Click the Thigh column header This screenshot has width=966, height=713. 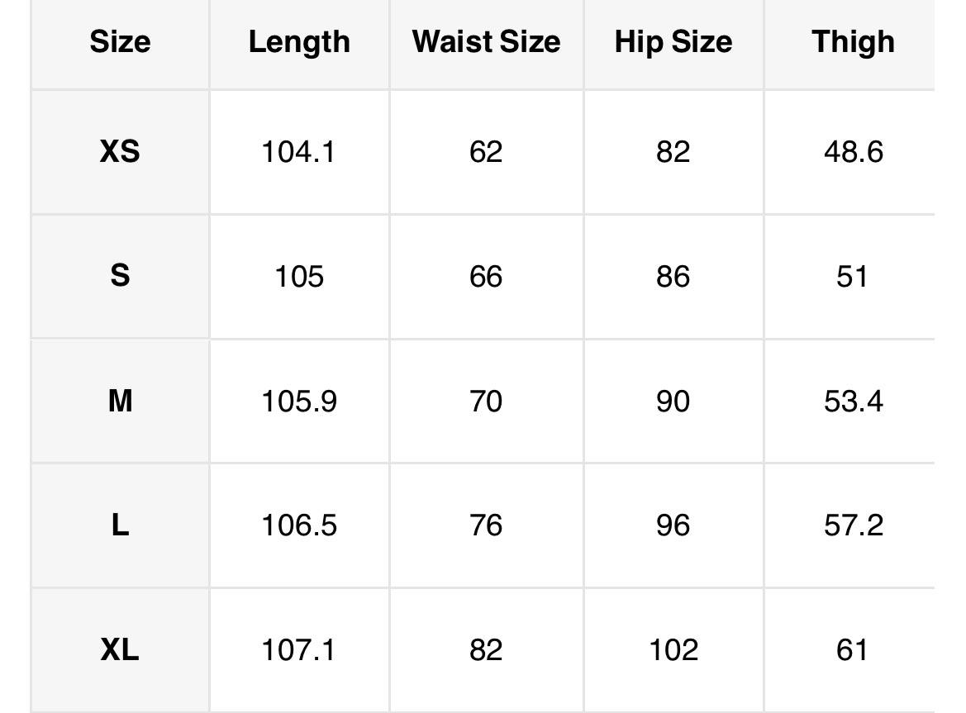tap(853, 42)
